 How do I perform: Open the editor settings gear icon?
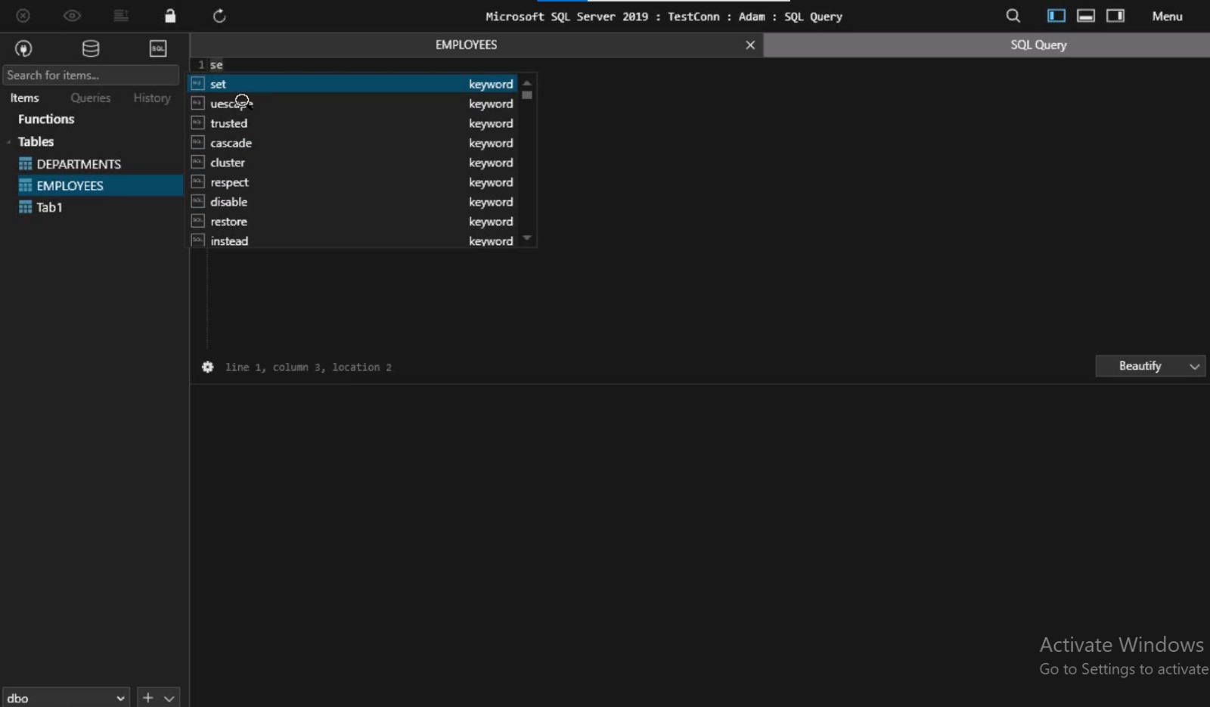207,367
